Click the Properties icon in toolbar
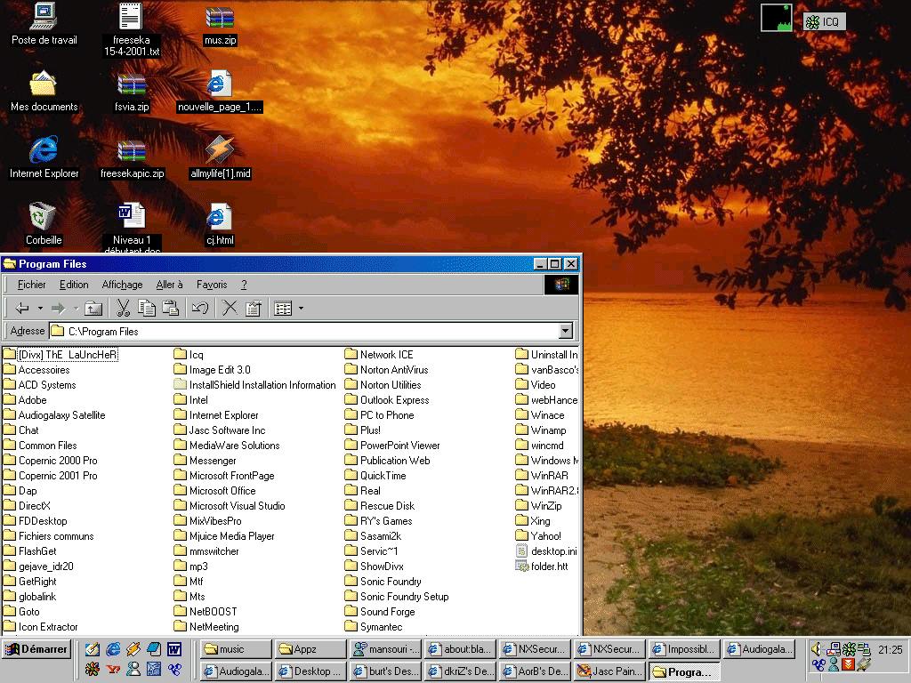This screenshot has height=683, width=911. click(x=253, y=309)
